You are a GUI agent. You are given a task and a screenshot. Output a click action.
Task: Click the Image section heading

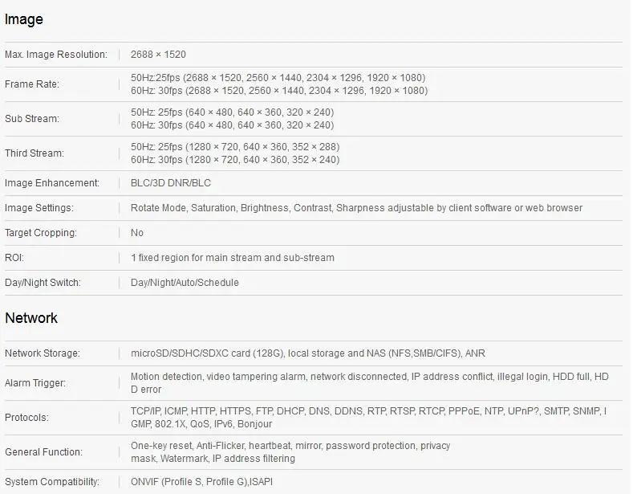[24, 19]
